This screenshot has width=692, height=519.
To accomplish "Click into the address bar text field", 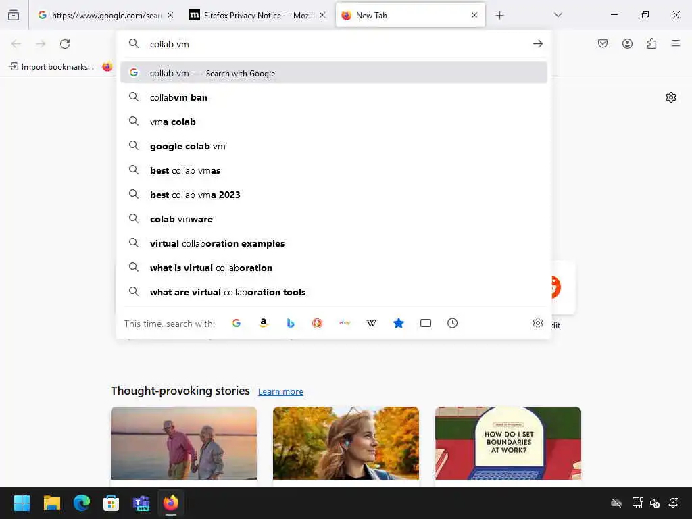I will click(x=335, y=44).
